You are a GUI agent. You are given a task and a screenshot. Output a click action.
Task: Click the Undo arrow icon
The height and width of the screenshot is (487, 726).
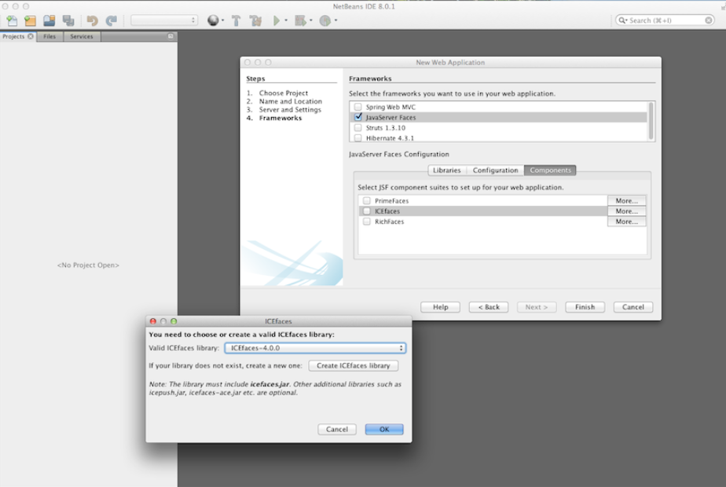93,20
